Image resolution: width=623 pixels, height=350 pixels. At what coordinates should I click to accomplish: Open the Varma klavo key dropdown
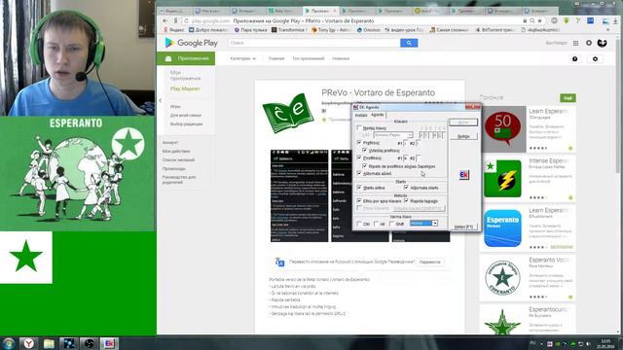coord(423,224)
